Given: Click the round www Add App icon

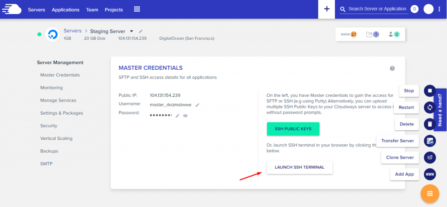Looking at the screenshot, I should 430,174.
